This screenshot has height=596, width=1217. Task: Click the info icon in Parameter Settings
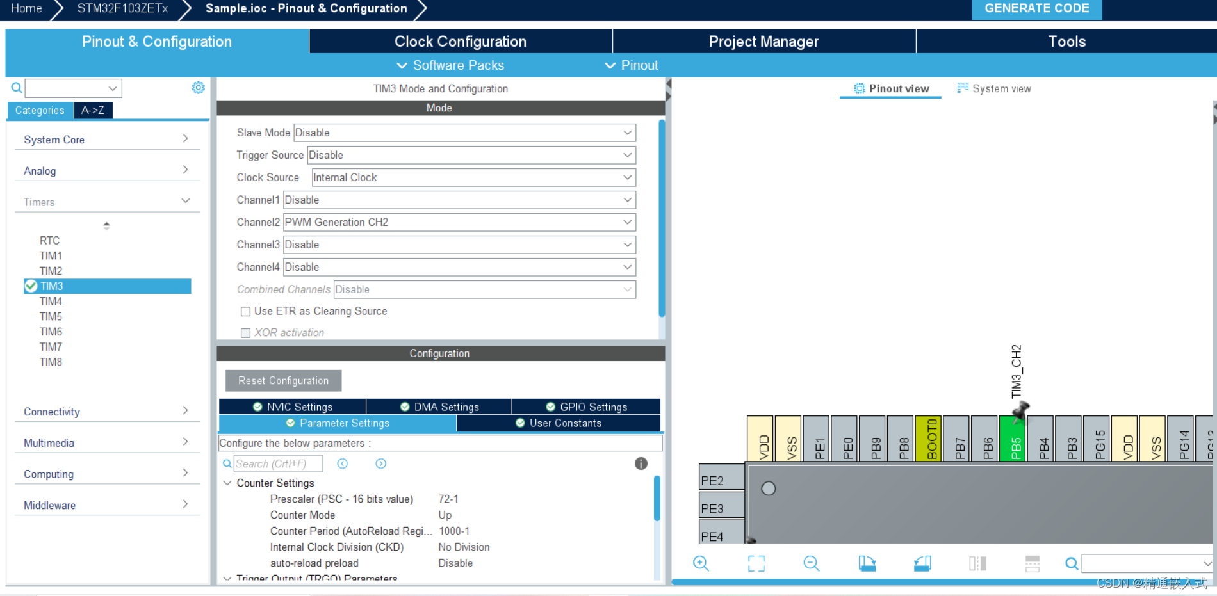[x=641, y=463]
